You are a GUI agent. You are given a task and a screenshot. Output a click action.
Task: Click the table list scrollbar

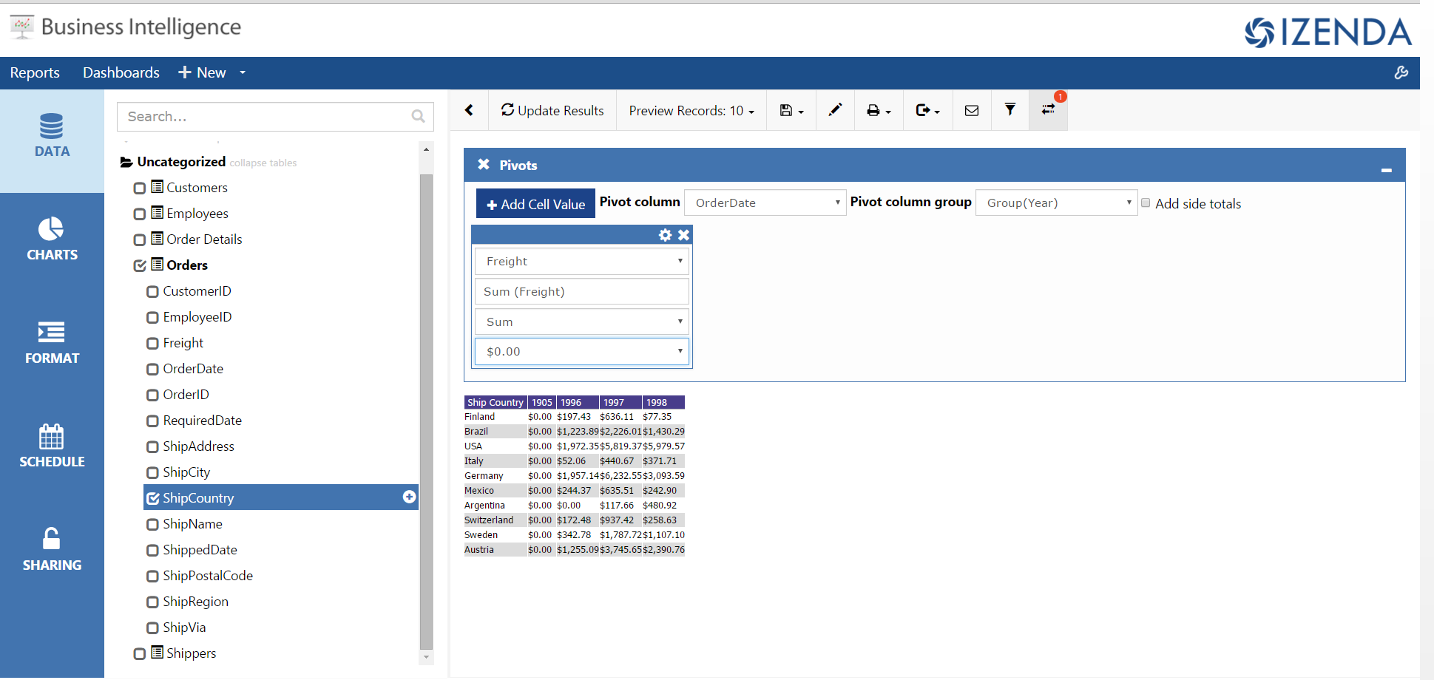(x=426, y=411)
